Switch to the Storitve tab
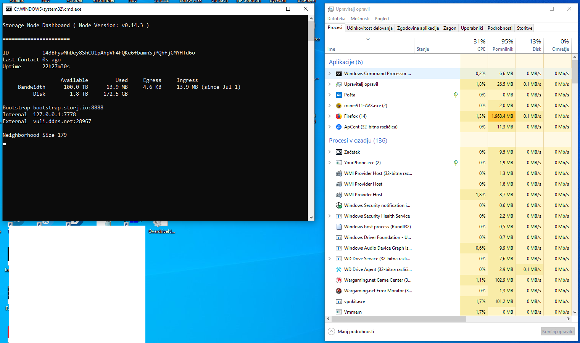The image size is (580, 343). 524,28
